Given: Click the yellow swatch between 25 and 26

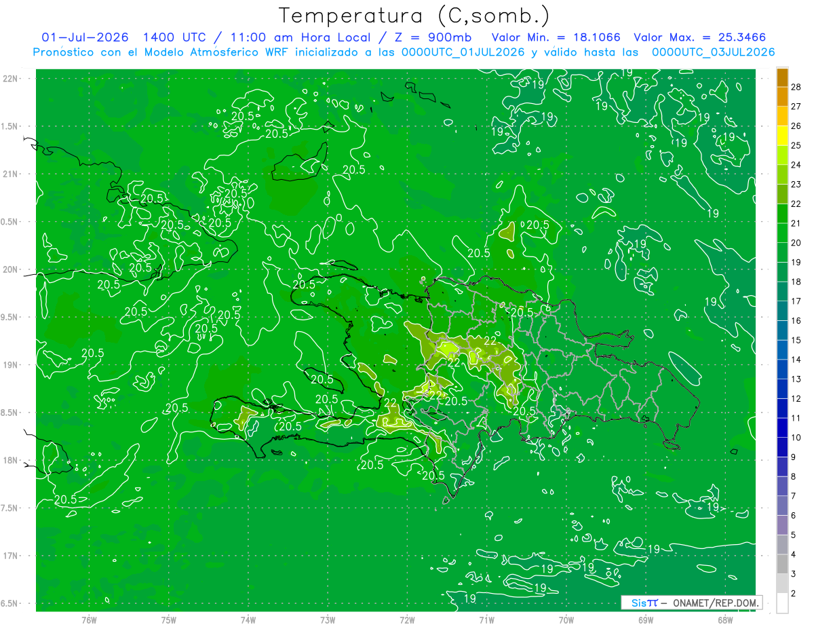Looking at the screenshot, I should tap(782, 136).
